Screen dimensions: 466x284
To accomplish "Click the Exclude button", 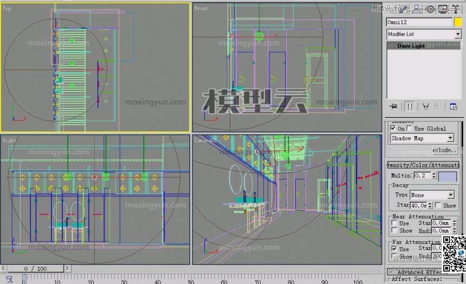I will (445, 150).
